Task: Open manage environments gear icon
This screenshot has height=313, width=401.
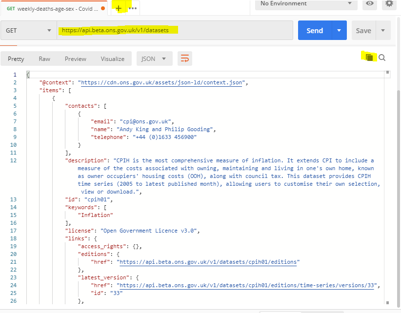Action: (x=389, y=3)
